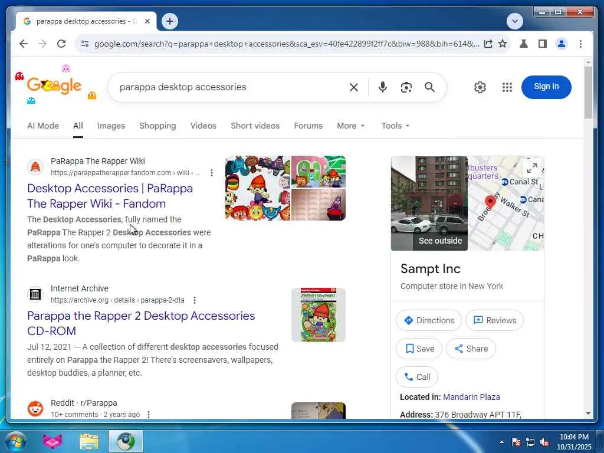Switch to Images tab
Screen dimensions: 604x453
tap(111, 126)
